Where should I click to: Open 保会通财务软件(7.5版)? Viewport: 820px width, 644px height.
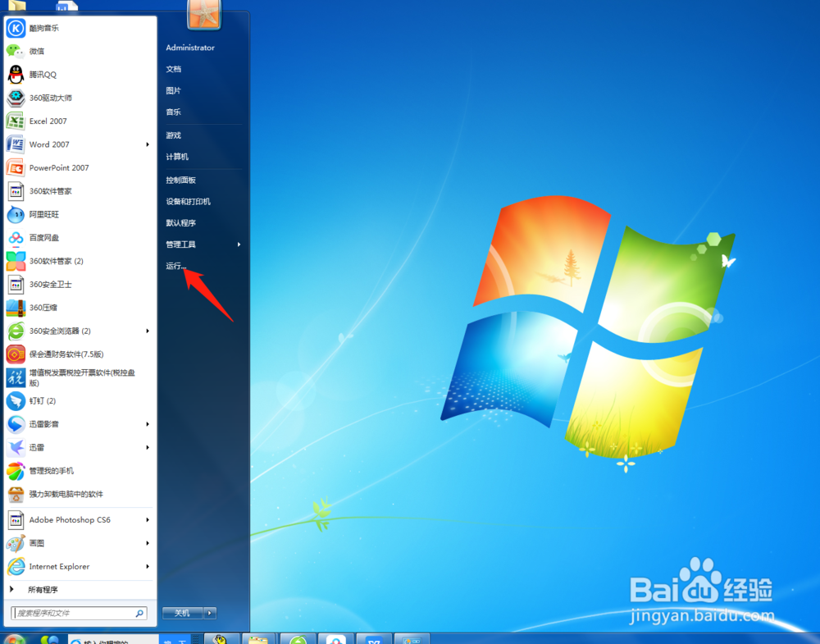pyautogui.click(x=80, y=354)
